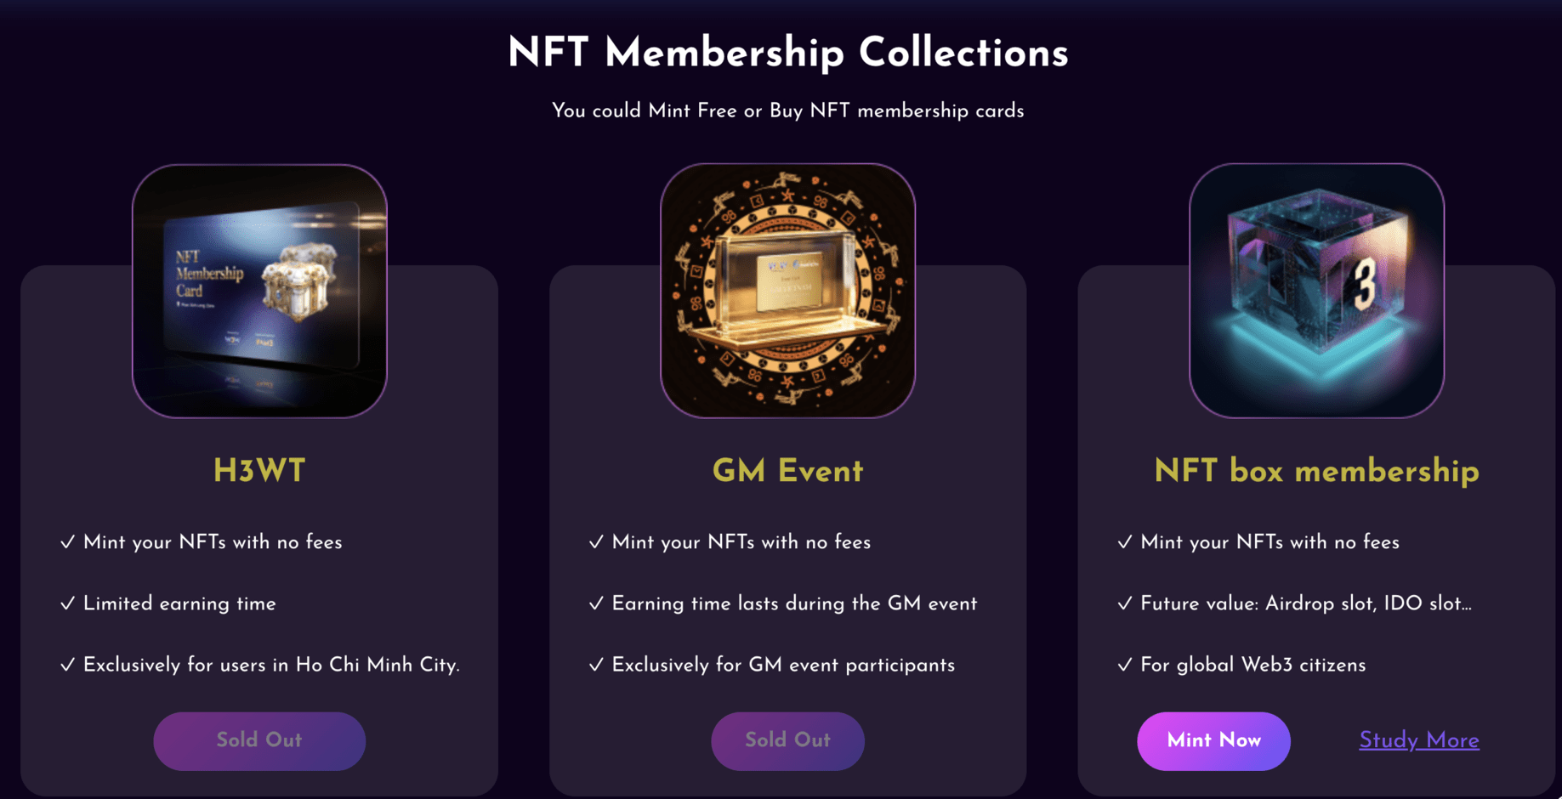Open the NFT box cube image

point(1316,291)
